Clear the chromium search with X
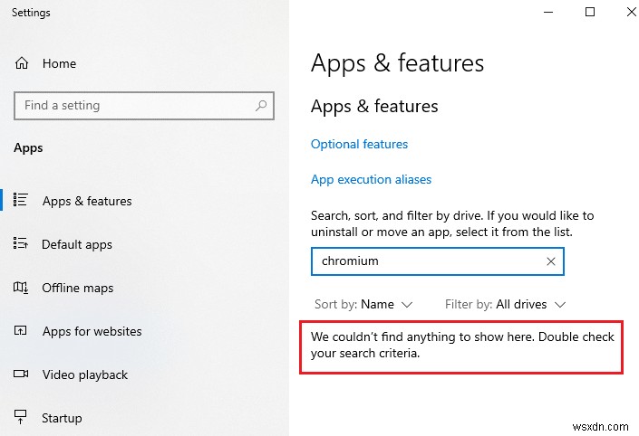 [x=551, y=261]
